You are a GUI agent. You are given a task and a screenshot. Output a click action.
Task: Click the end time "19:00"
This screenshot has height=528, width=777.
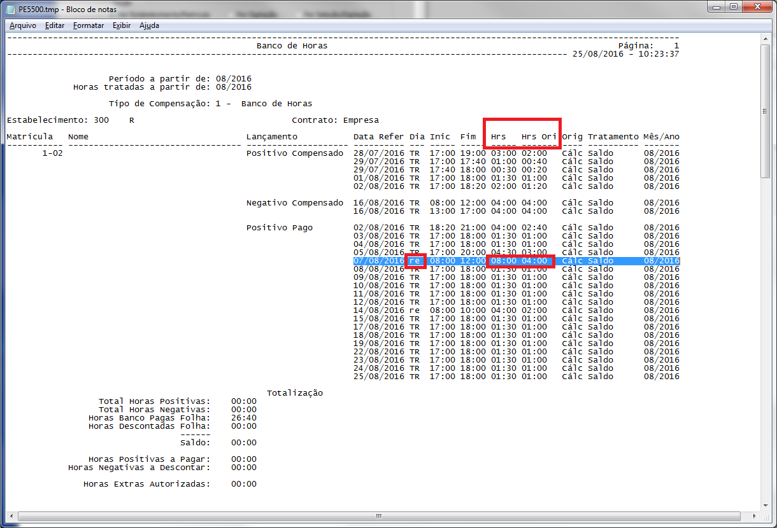pos(473,153)
